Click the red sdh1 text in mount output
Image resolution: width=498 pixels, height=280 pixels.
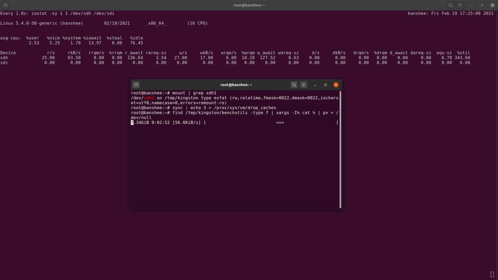[149, 98]
